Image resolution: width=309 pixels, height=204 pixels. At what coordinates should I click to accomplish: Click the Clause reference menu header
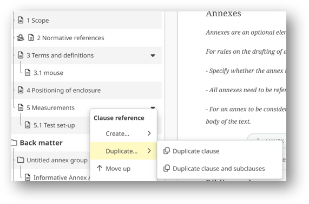coord(119,118)
